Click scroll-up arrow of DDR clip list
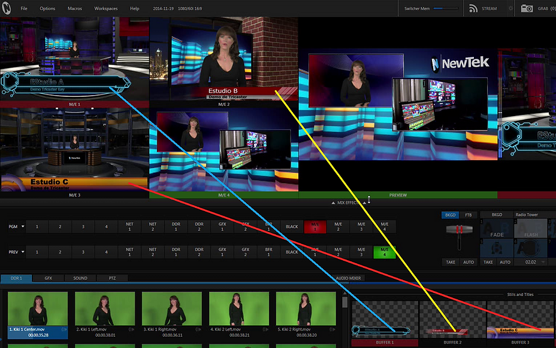Screen dimensions: 556x348 tap(345, 294)
